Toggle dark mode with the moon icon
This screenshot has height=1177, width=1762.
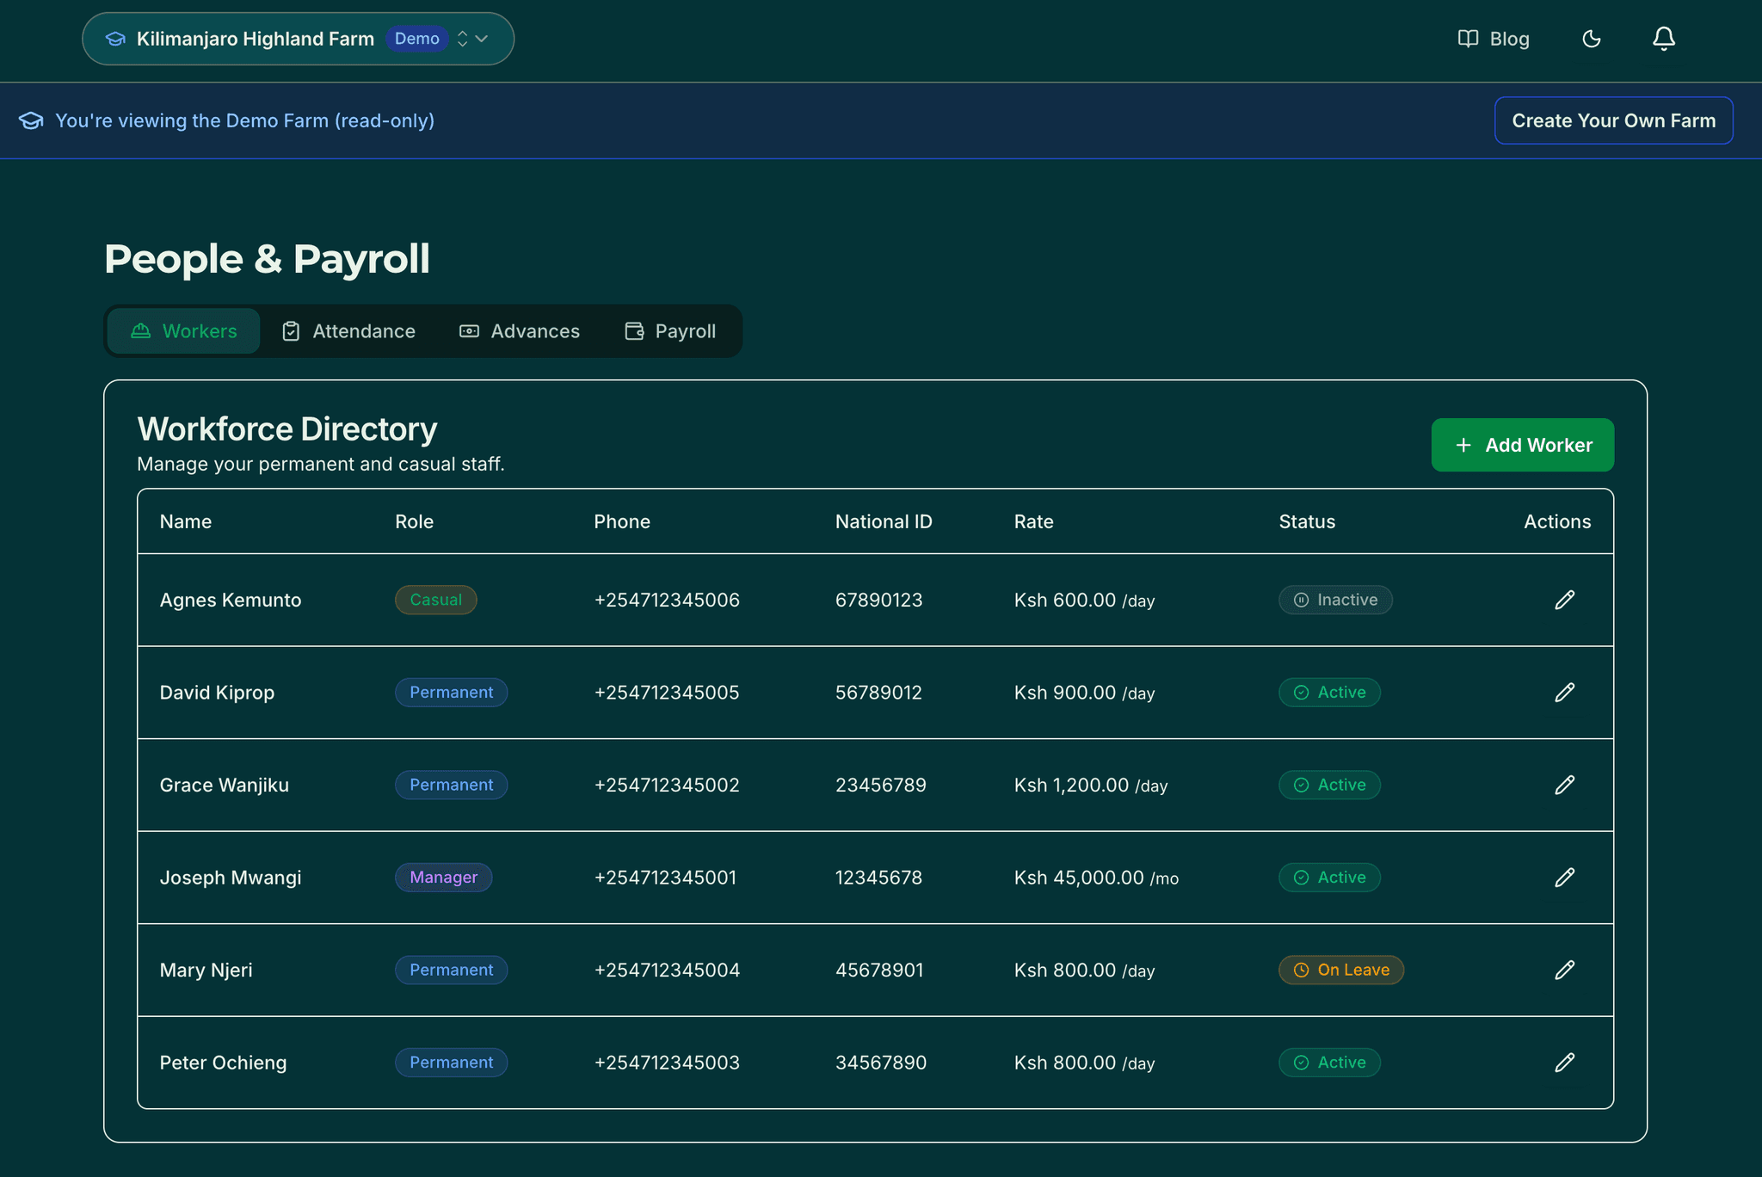point(1591,39)
